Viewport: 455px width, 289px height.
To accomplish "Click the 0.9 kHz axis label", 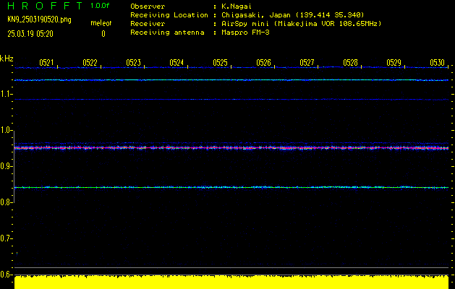I will pyautogui.click(x=5, y=166).
